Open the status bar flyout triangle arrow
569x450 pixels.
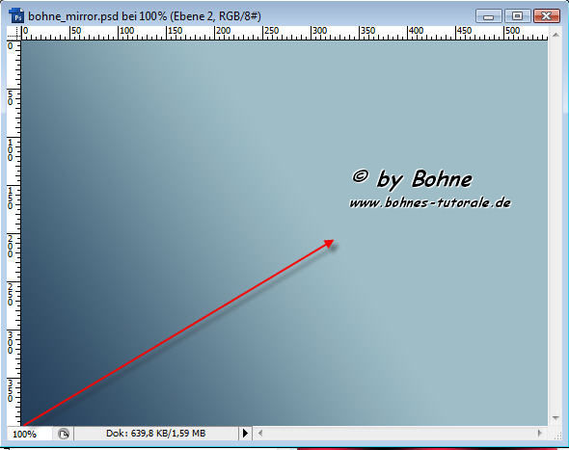245,433
